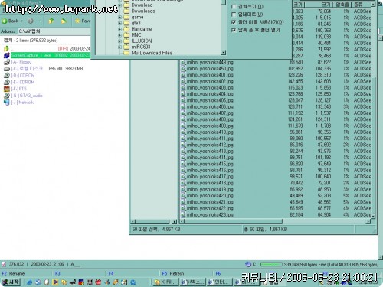The image size is (383, 287).
Task: Click the '50 파일 선택, 4,867 KB' status text
Action: click(156, 230)
